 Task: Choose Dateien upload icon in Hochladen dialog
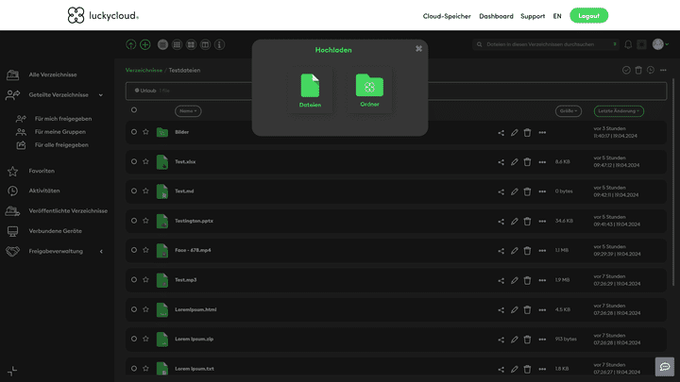[x=310, y=86]
